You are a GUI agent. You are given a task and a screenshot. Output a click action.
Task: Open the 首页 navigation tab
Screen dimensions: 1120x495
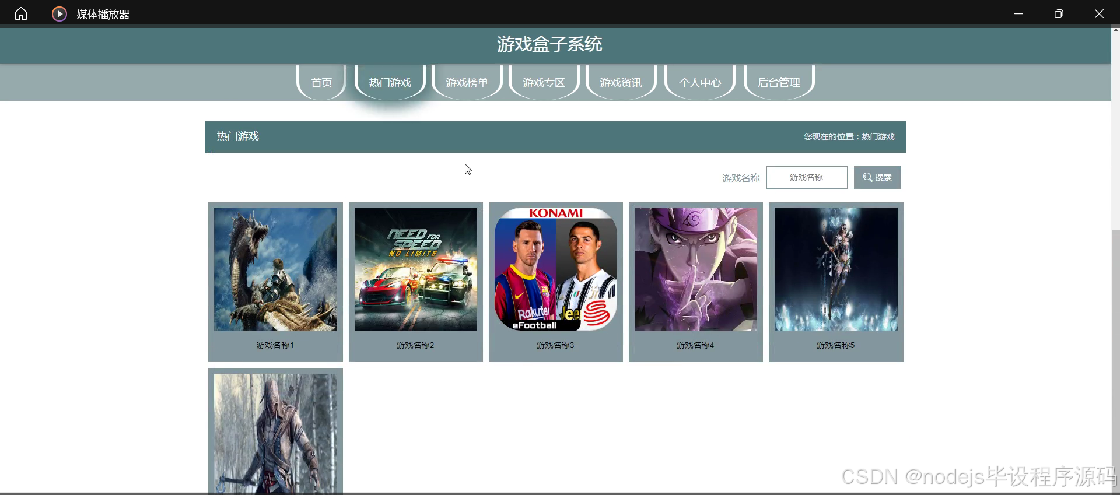tap(321, 82)
